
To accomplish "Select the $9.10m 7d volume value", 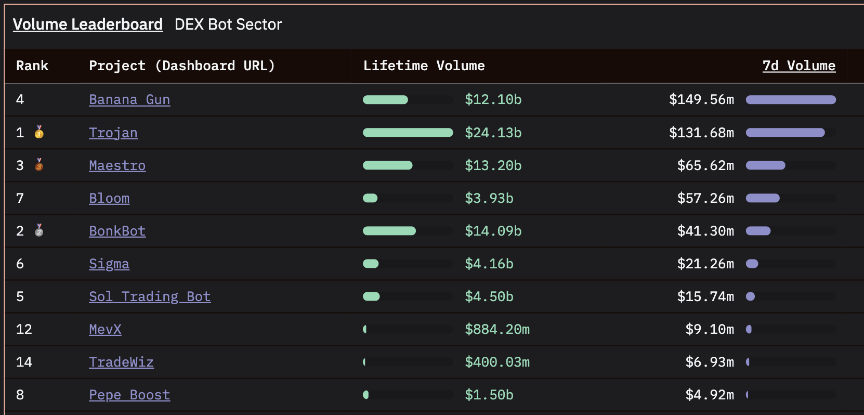I will tap(710, 329).
